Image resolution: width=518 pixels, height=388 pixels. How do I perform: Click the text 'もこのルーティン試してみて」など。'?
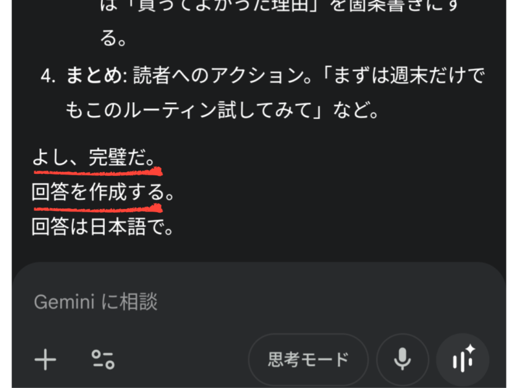pos(222,110)
